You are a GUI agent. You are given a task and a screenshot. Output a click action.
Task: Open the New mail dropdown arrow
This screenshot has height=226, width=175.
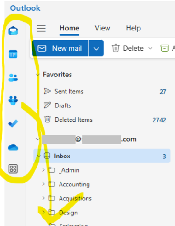[x=96, y=48]
